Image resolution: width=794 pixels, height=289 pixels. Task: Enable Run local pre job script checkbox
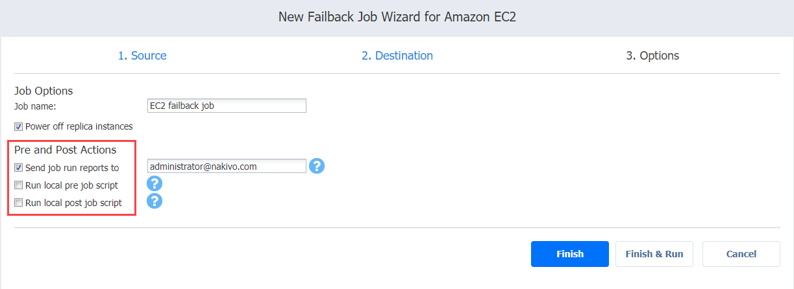[x=18, y=185]
